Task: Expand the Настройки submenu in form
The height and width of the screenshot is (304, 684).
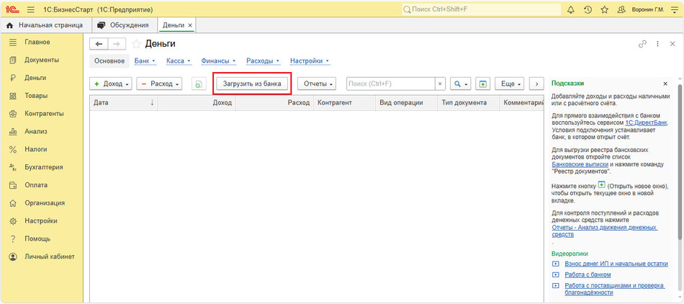Action: [x=310, y=61]
